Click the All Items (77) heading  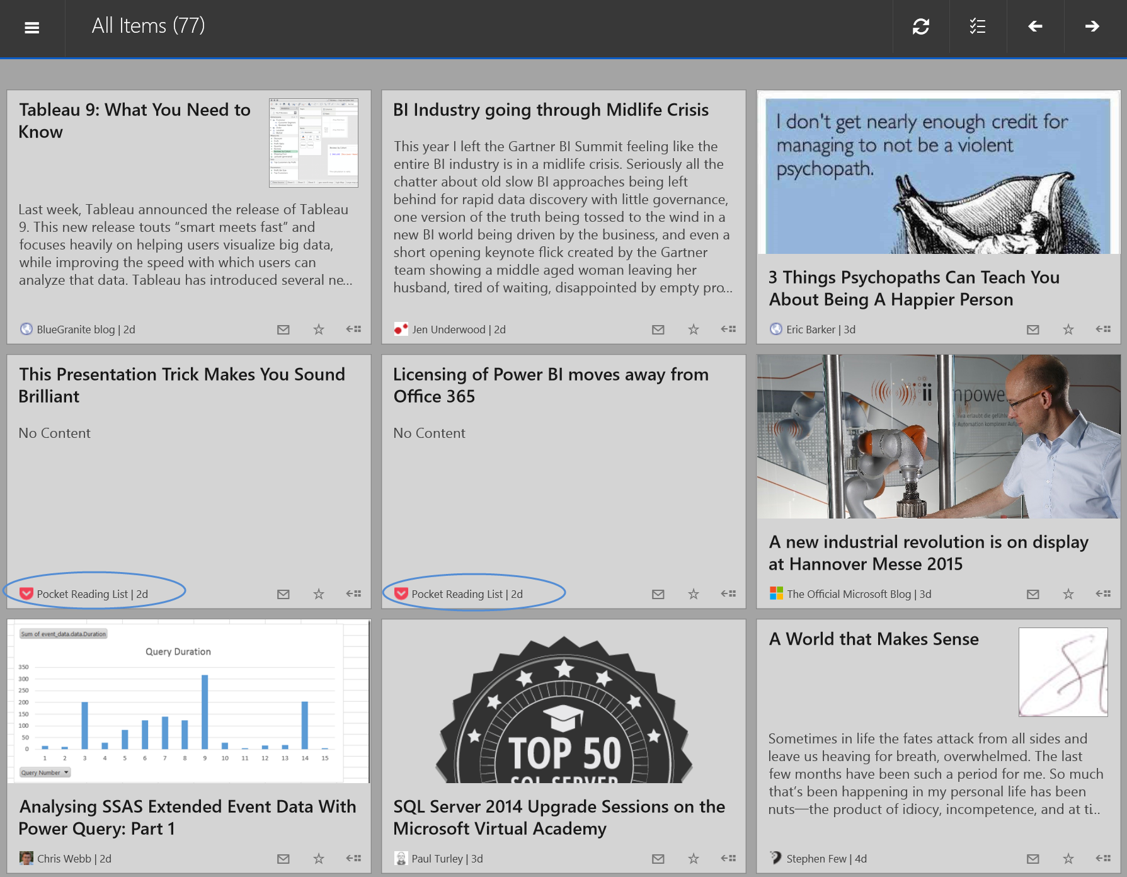[148, 26]
